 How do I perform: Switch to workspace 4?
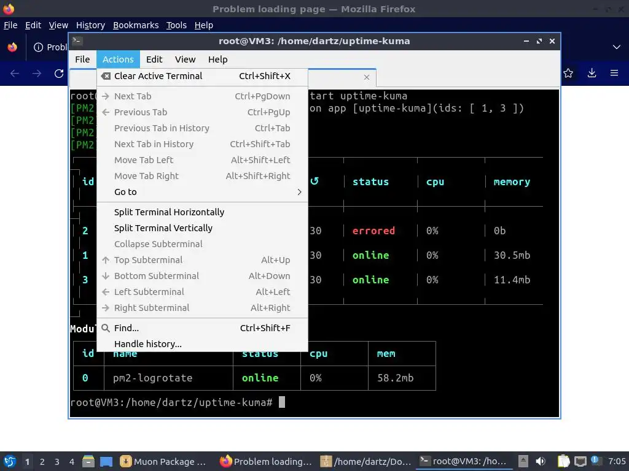point(72,462)
